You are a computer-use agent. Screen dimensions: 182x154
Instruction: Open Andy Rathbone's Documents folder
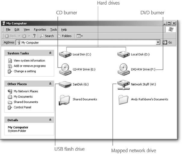[x=124, y=99]
